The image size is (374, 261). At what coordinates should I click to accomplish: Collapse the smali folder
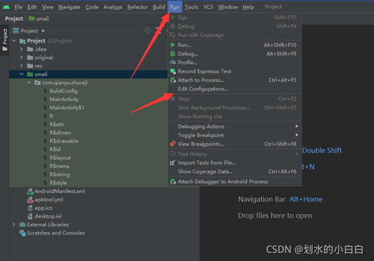click(22, 74)
